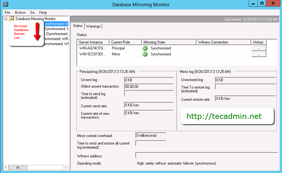Click the Witness address field
282x173 pixels.
click(x=207, y=155)
